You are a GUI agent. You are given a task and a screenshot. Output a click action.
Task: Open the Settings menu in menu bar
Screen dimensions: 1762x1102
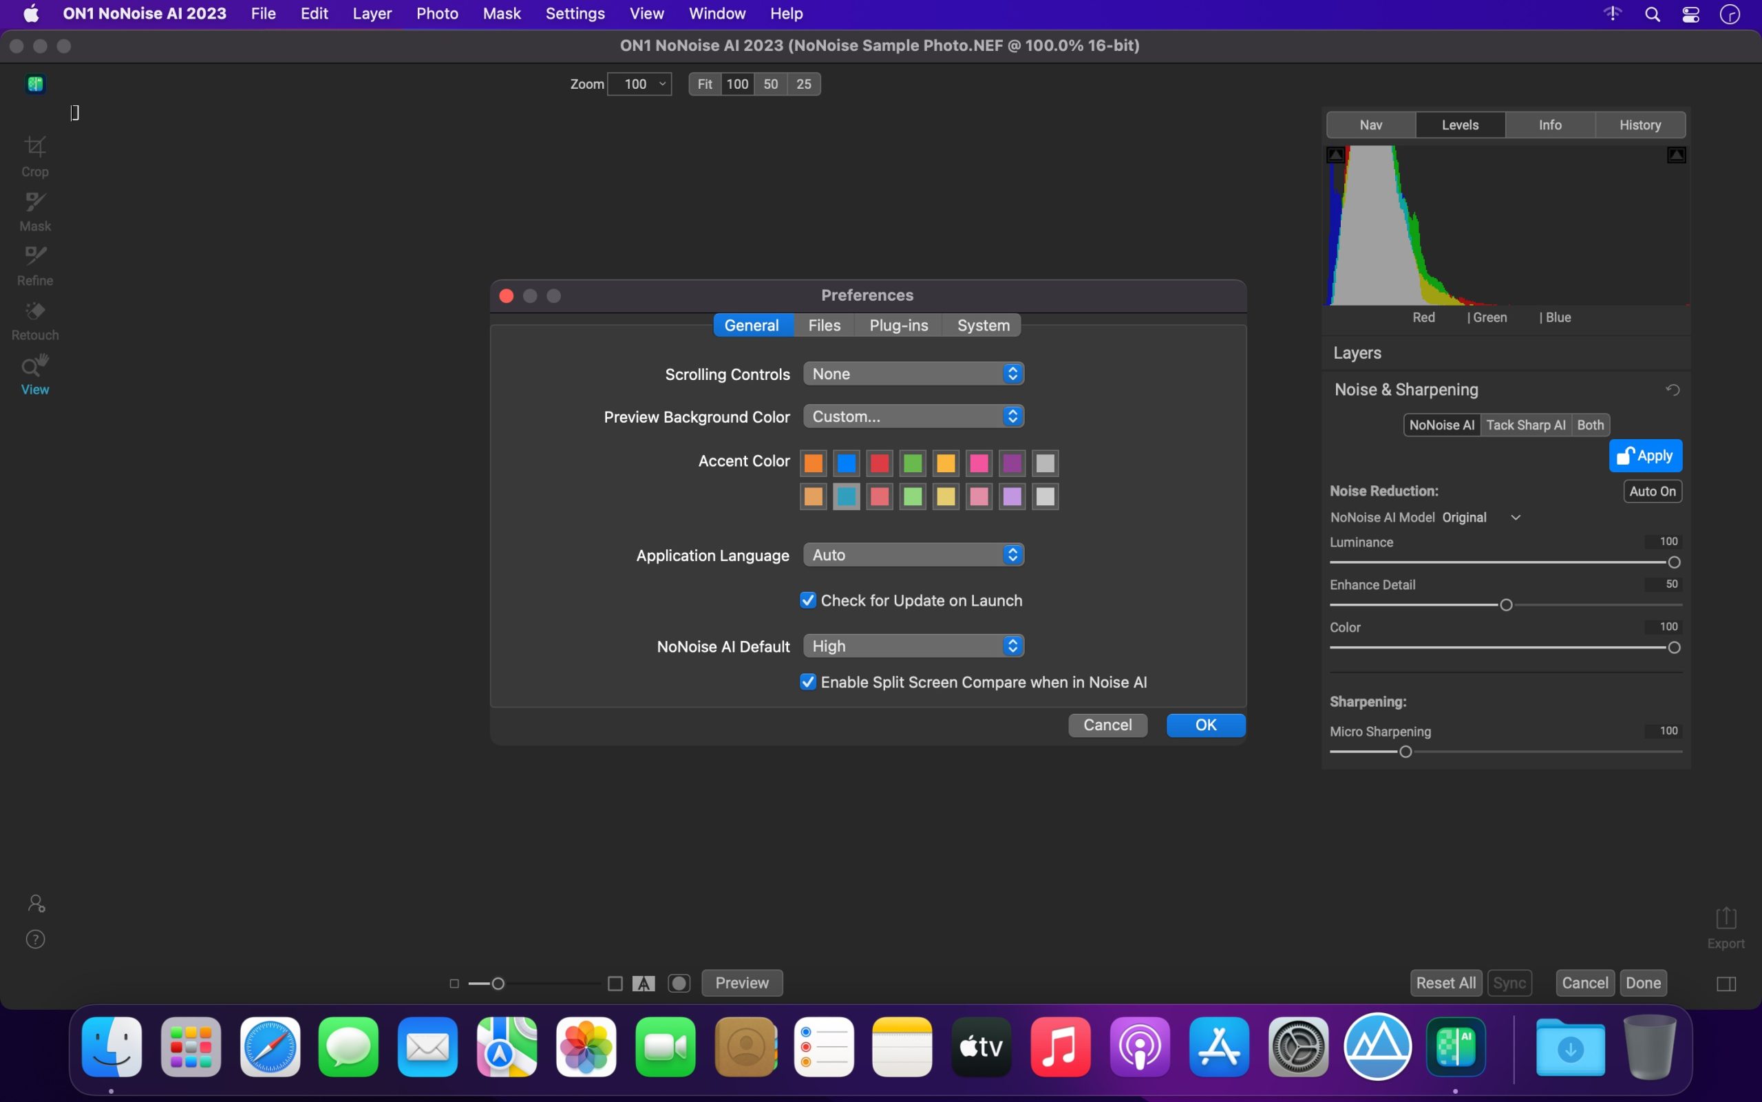point(575,14)
